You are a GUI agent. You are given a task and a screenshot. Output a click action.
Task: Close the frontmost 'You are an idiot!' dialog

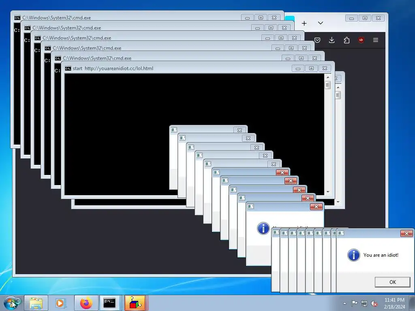click(x=406, y=233)
